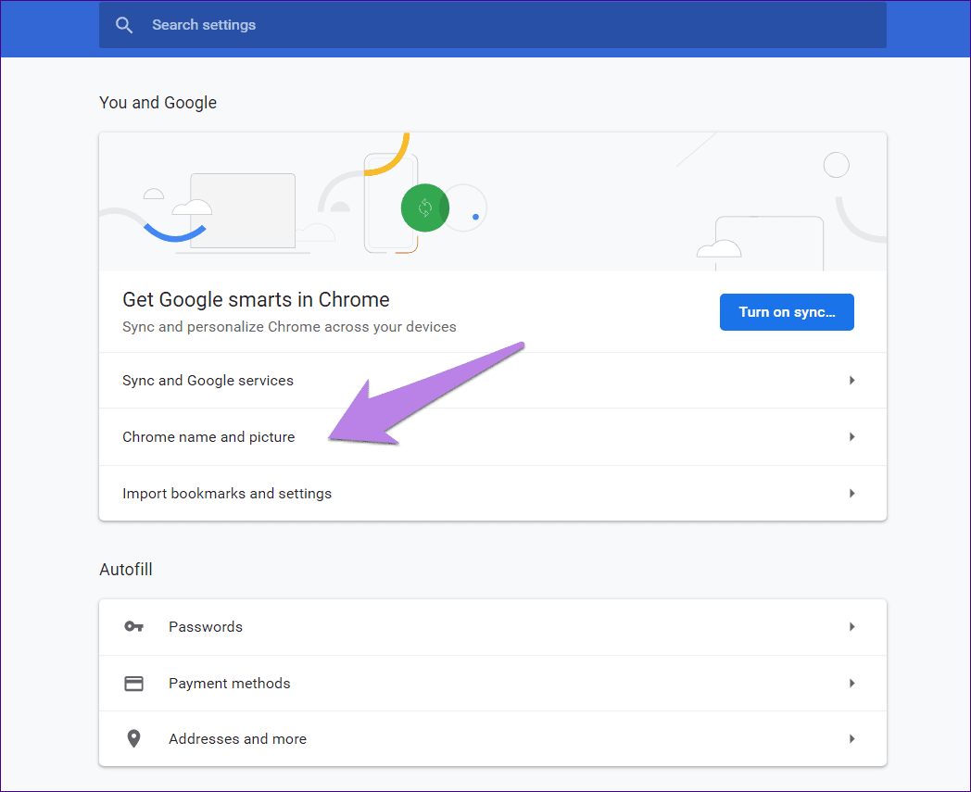Click the Chrome name and picture arrow

click(x=852, y=436)
